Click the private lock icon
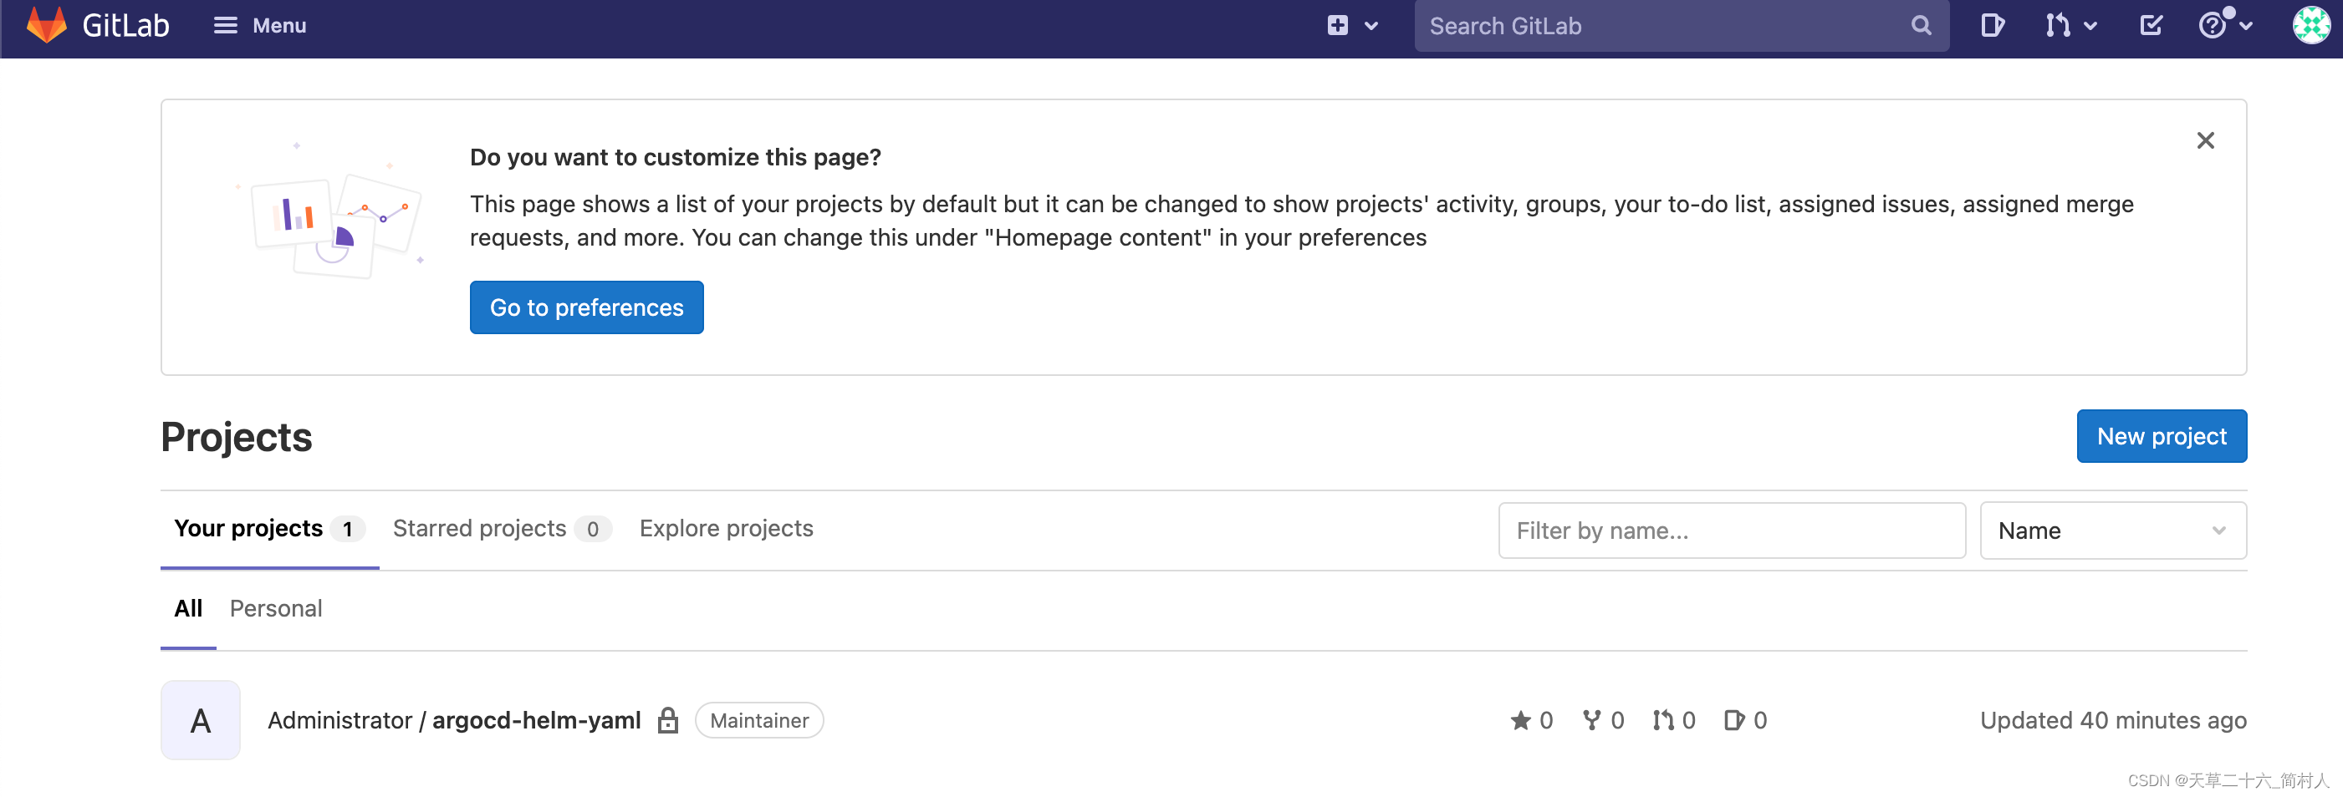 (x=668, y=720)
